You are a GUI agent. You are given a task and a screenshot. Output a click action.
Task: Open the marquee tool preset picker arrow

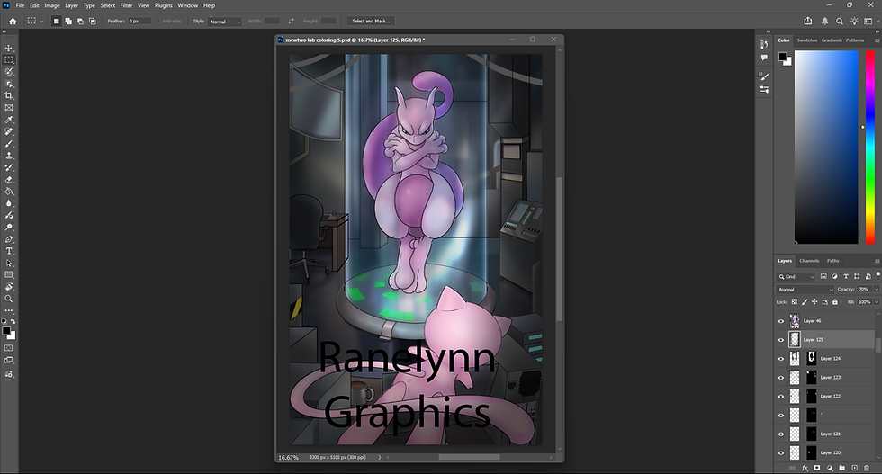coord(41,22)
